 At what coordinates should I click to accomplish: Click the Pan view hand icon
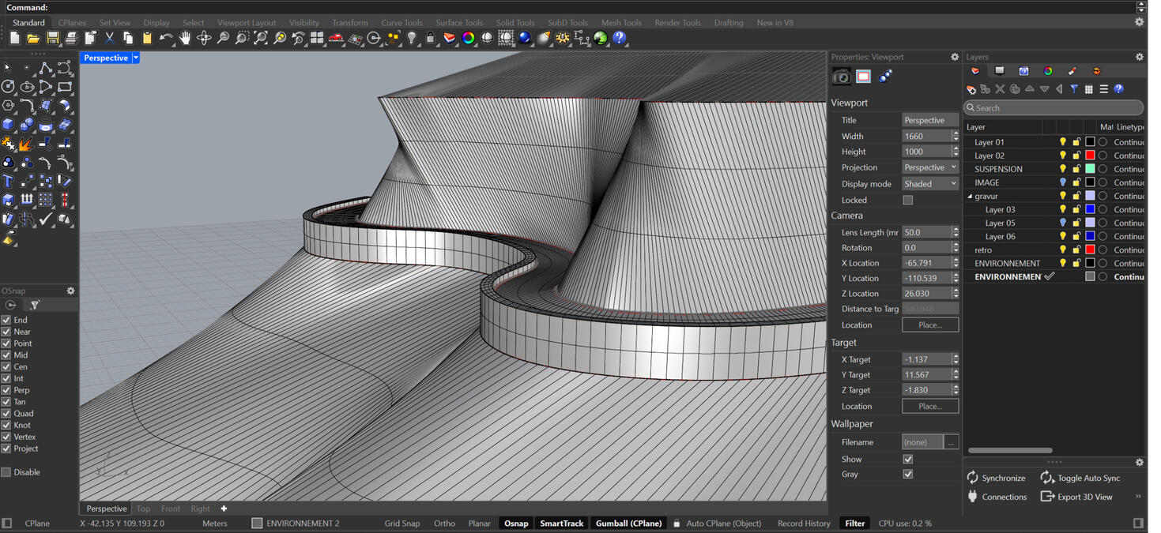click(187, 38)
